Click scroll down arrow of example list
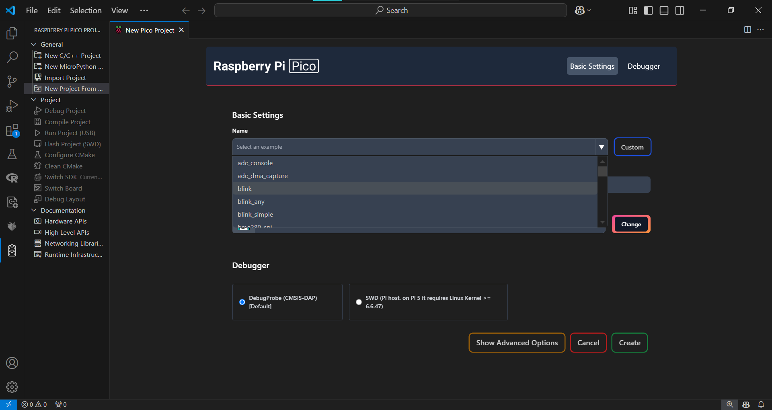The image size is (772, 410). tap(602, 222)
